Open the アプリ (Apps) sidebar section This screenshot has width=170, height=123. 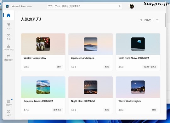pos(8,26)
